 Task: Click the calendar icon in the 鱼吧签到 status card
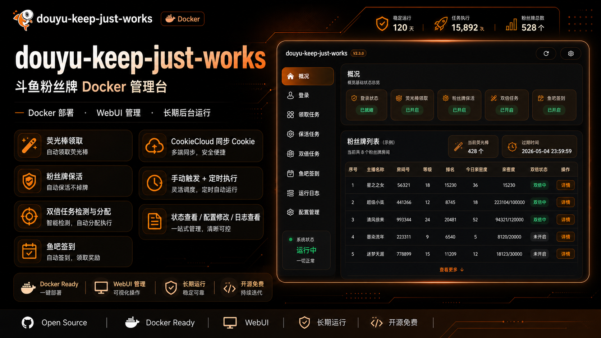pos(541,98)
